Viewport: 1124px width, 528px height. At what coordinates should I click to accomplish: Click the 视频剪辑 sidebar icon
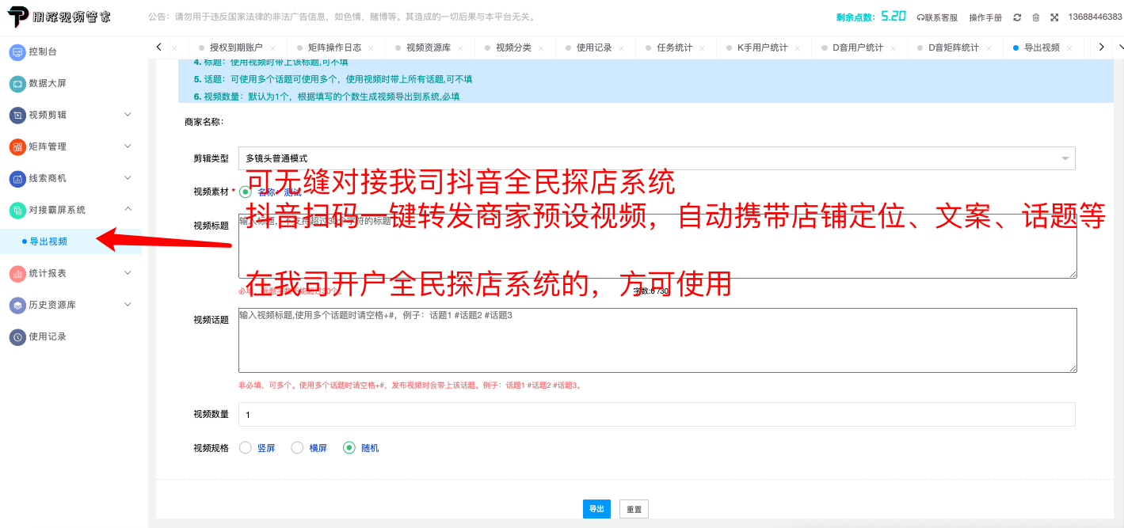[x=17, y=115]
